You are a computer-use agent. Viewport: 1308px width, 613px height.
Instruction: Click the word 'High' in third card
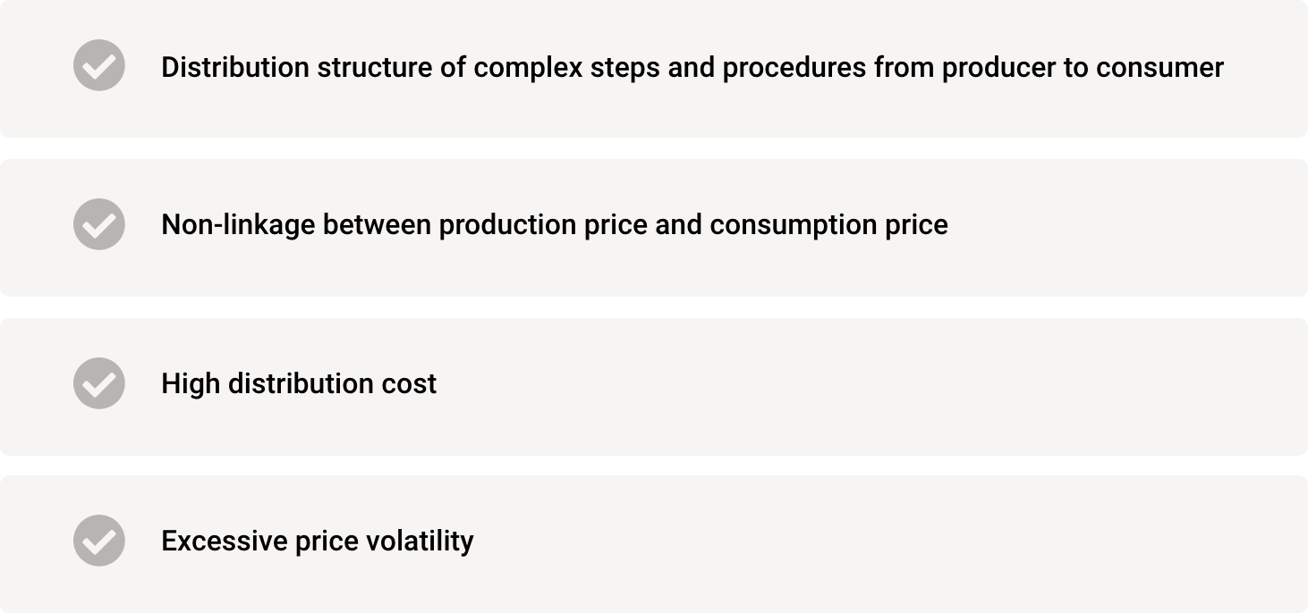tap(191, 383)
